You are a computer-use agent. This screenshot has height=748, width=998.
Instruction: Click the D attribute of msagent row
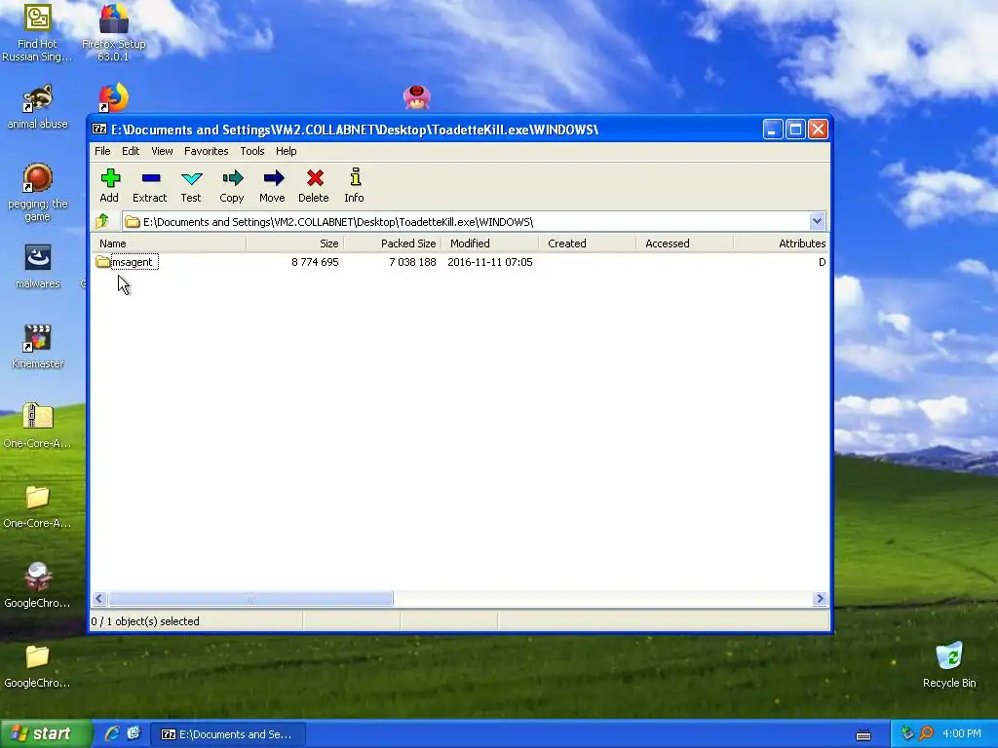coord(822,262)
